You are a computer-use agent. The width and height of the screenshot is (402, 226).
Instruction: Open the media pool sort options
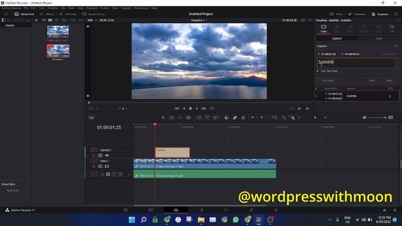coord(73,20)
